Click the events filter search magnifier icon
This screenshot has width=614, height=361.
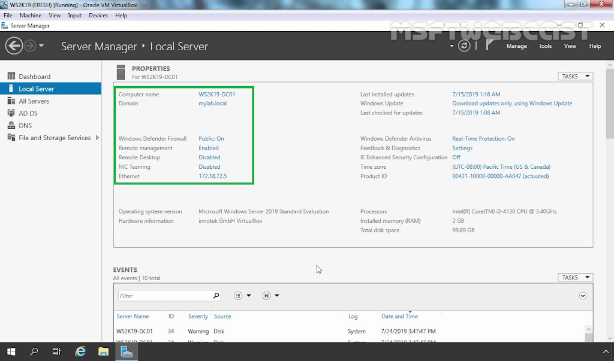(215, 295)
